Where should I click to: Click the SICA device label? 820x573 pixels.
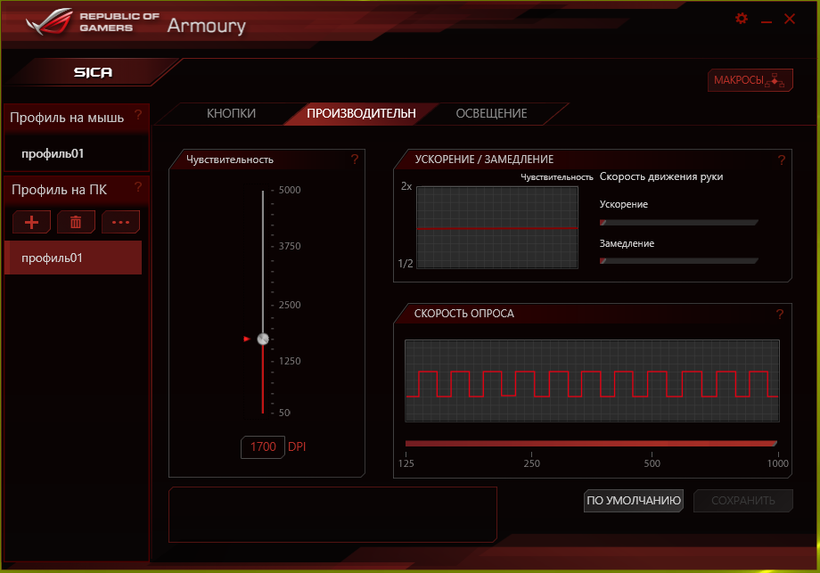pyautogui.click(x=93, y=73)
